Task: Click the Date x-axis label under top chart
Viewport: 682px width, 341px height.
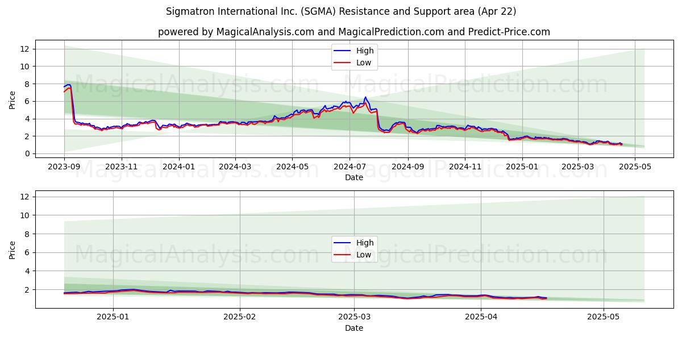Action: (354, 178)
